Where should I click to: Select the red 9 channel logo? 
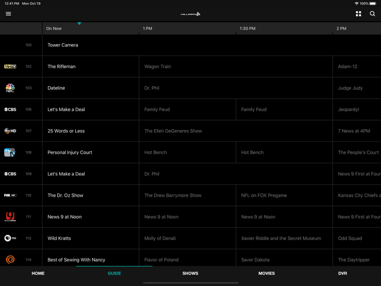click(10, 216)
